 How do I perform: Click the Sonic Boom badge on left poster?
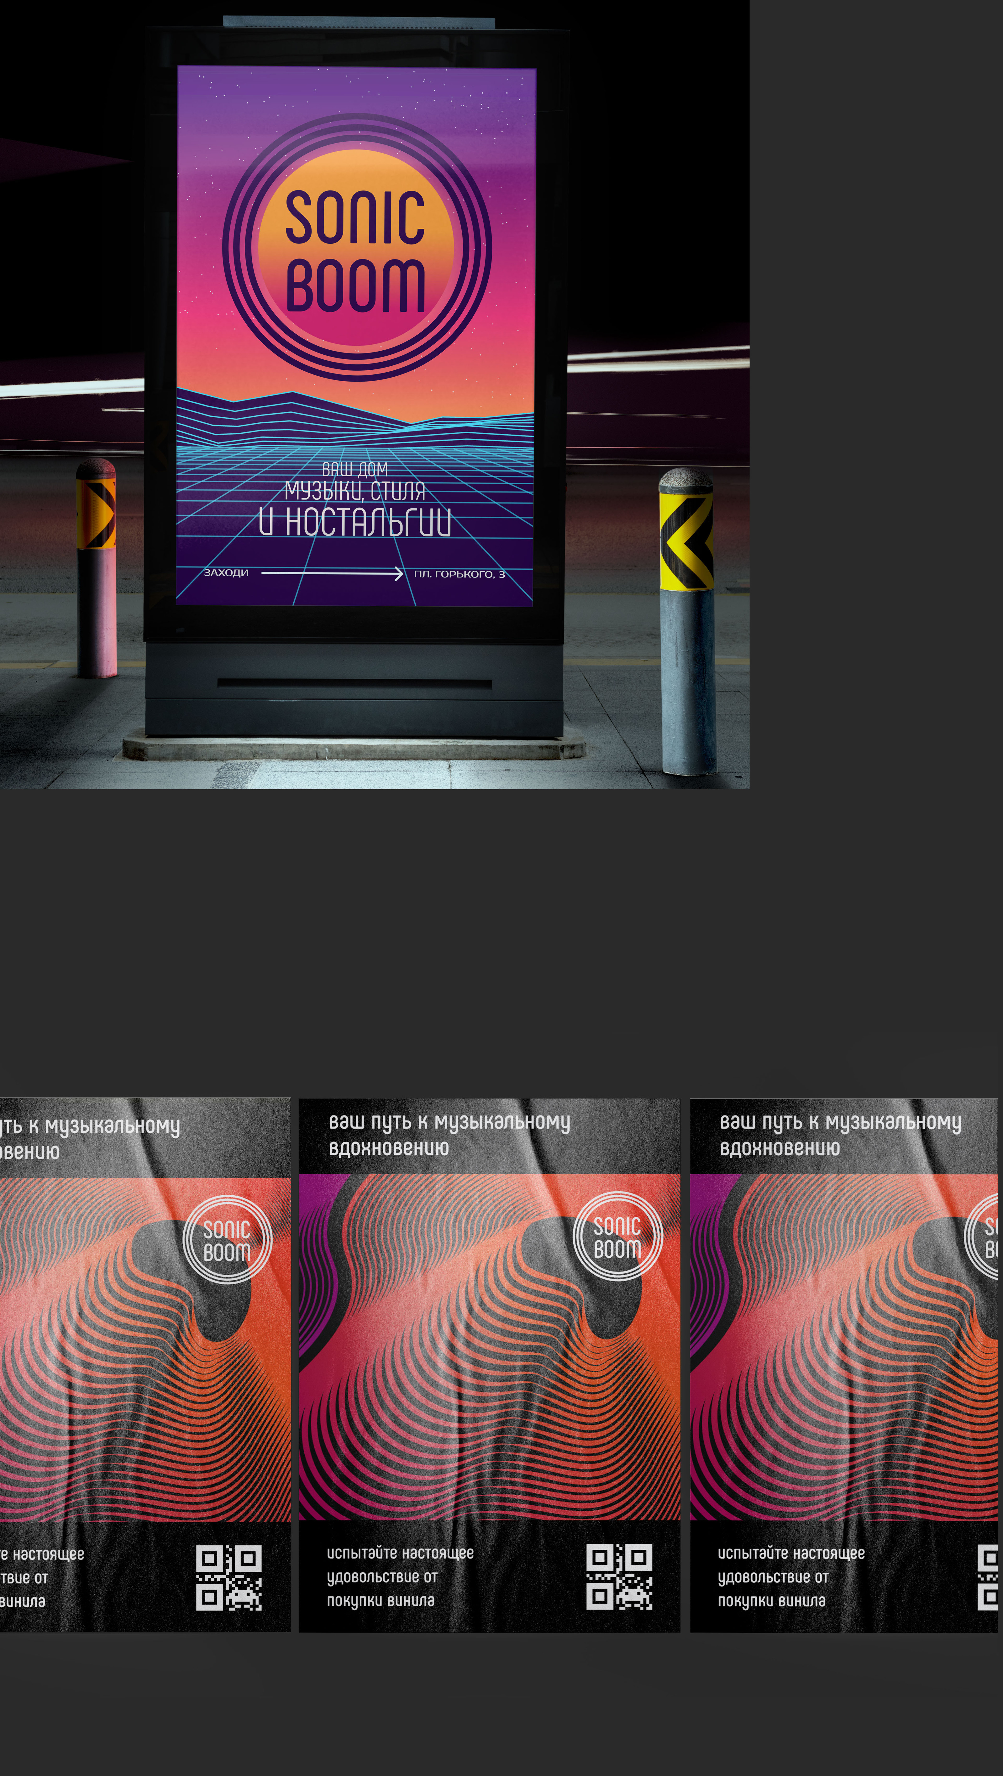(x=227, y=1240)
